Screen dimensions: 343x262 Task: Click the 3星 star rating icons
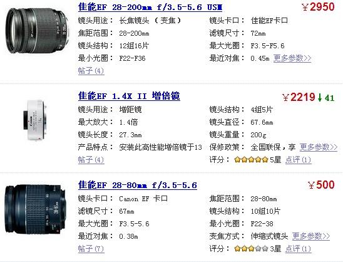[251, 248]
